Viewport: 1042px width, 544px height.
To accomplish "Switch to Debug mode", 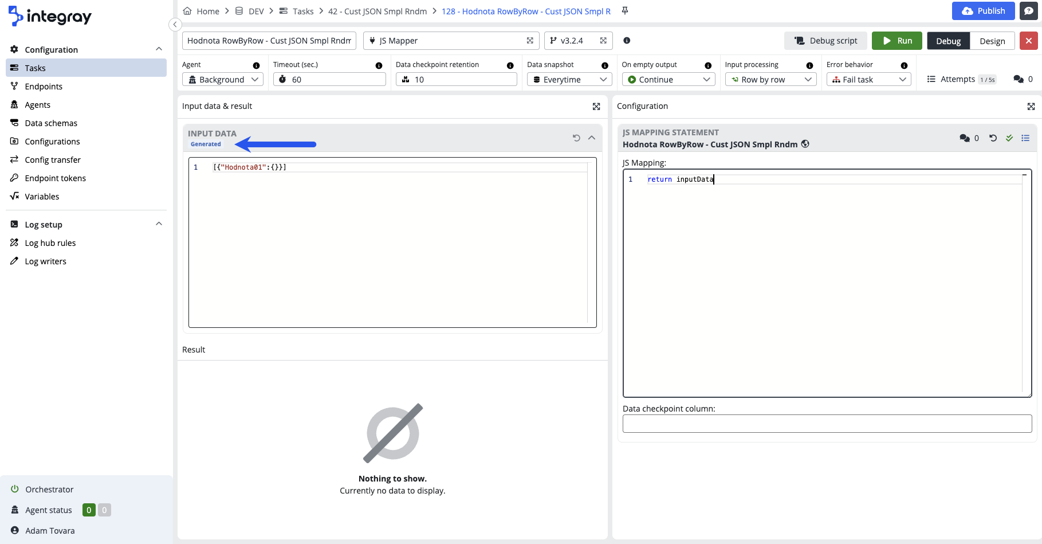I will pyautogui.click(x=948, y=41).
